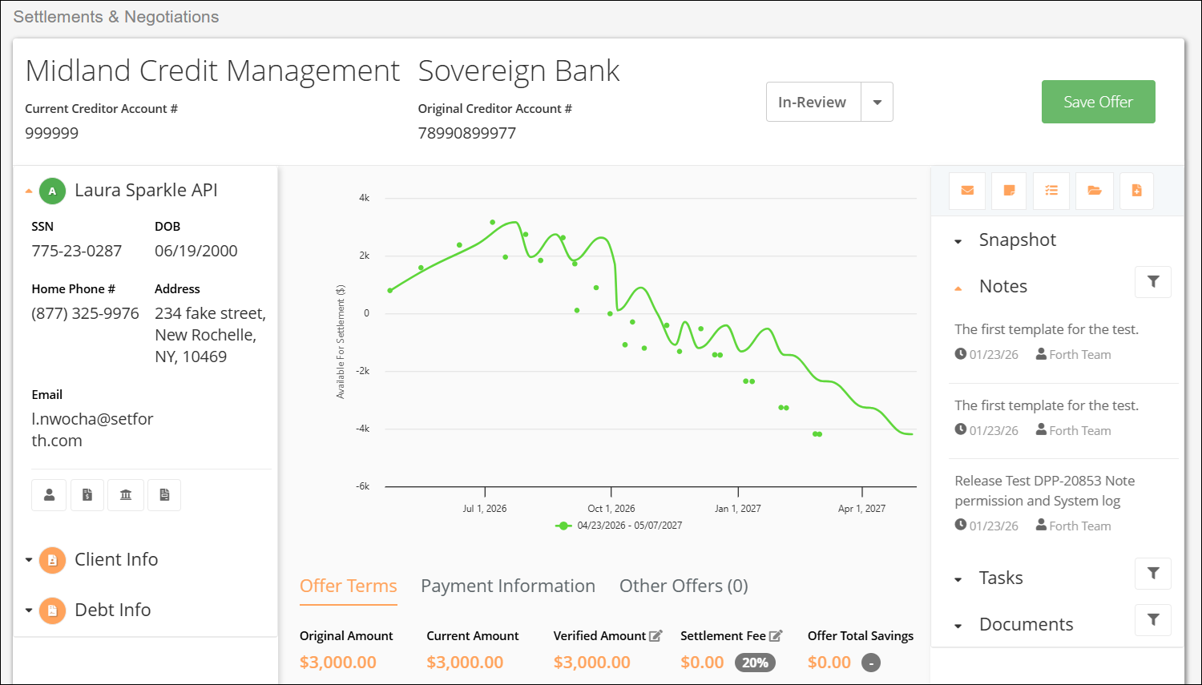Click the filter icon for Notes

[x=1153, y=282]
